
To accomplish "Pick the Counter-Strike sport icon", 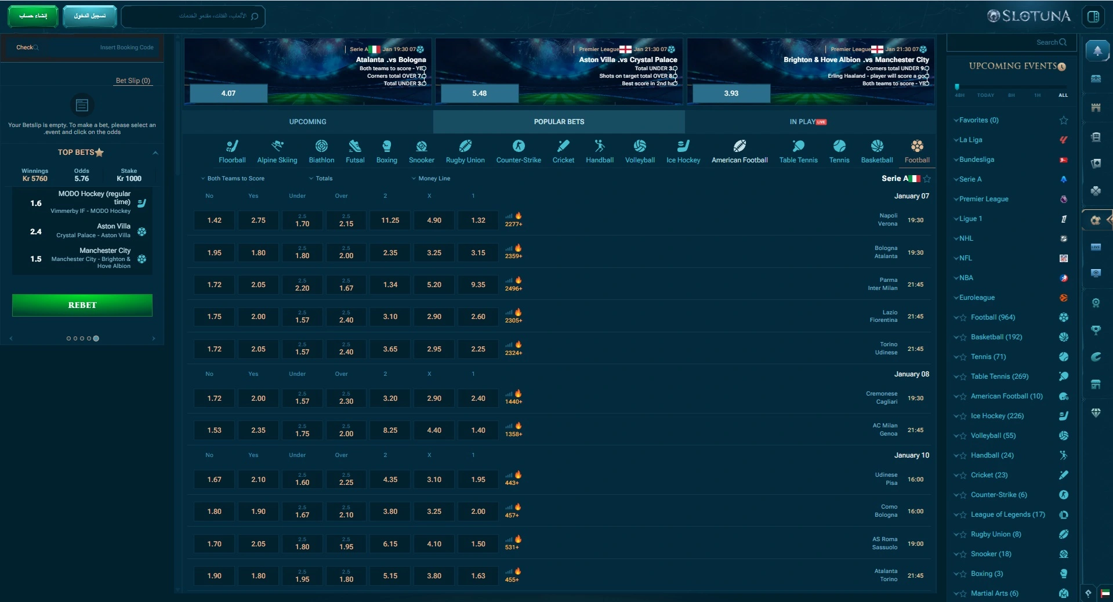I will (x=518, y=146).
